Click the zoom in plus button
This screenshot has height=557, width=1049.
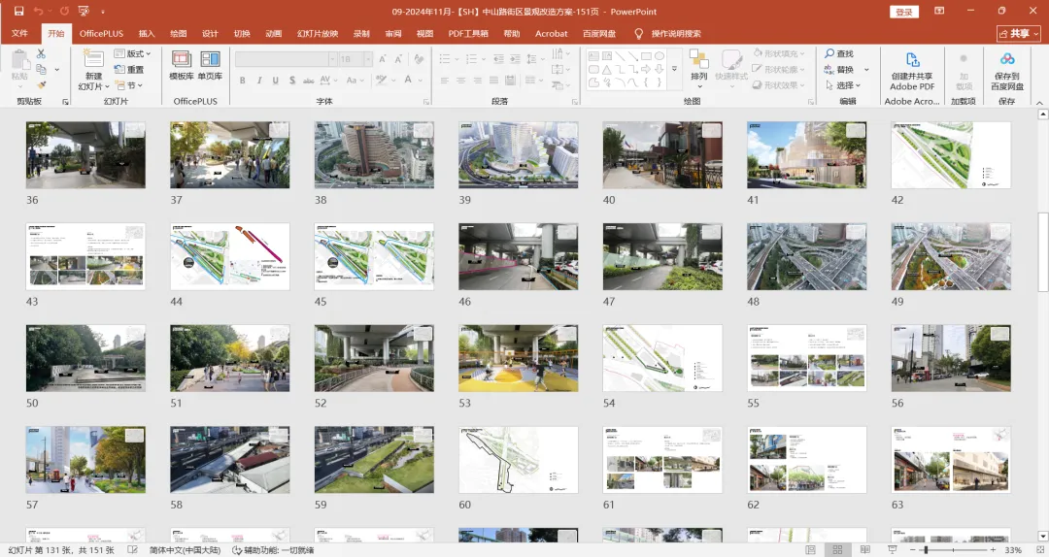993,549
